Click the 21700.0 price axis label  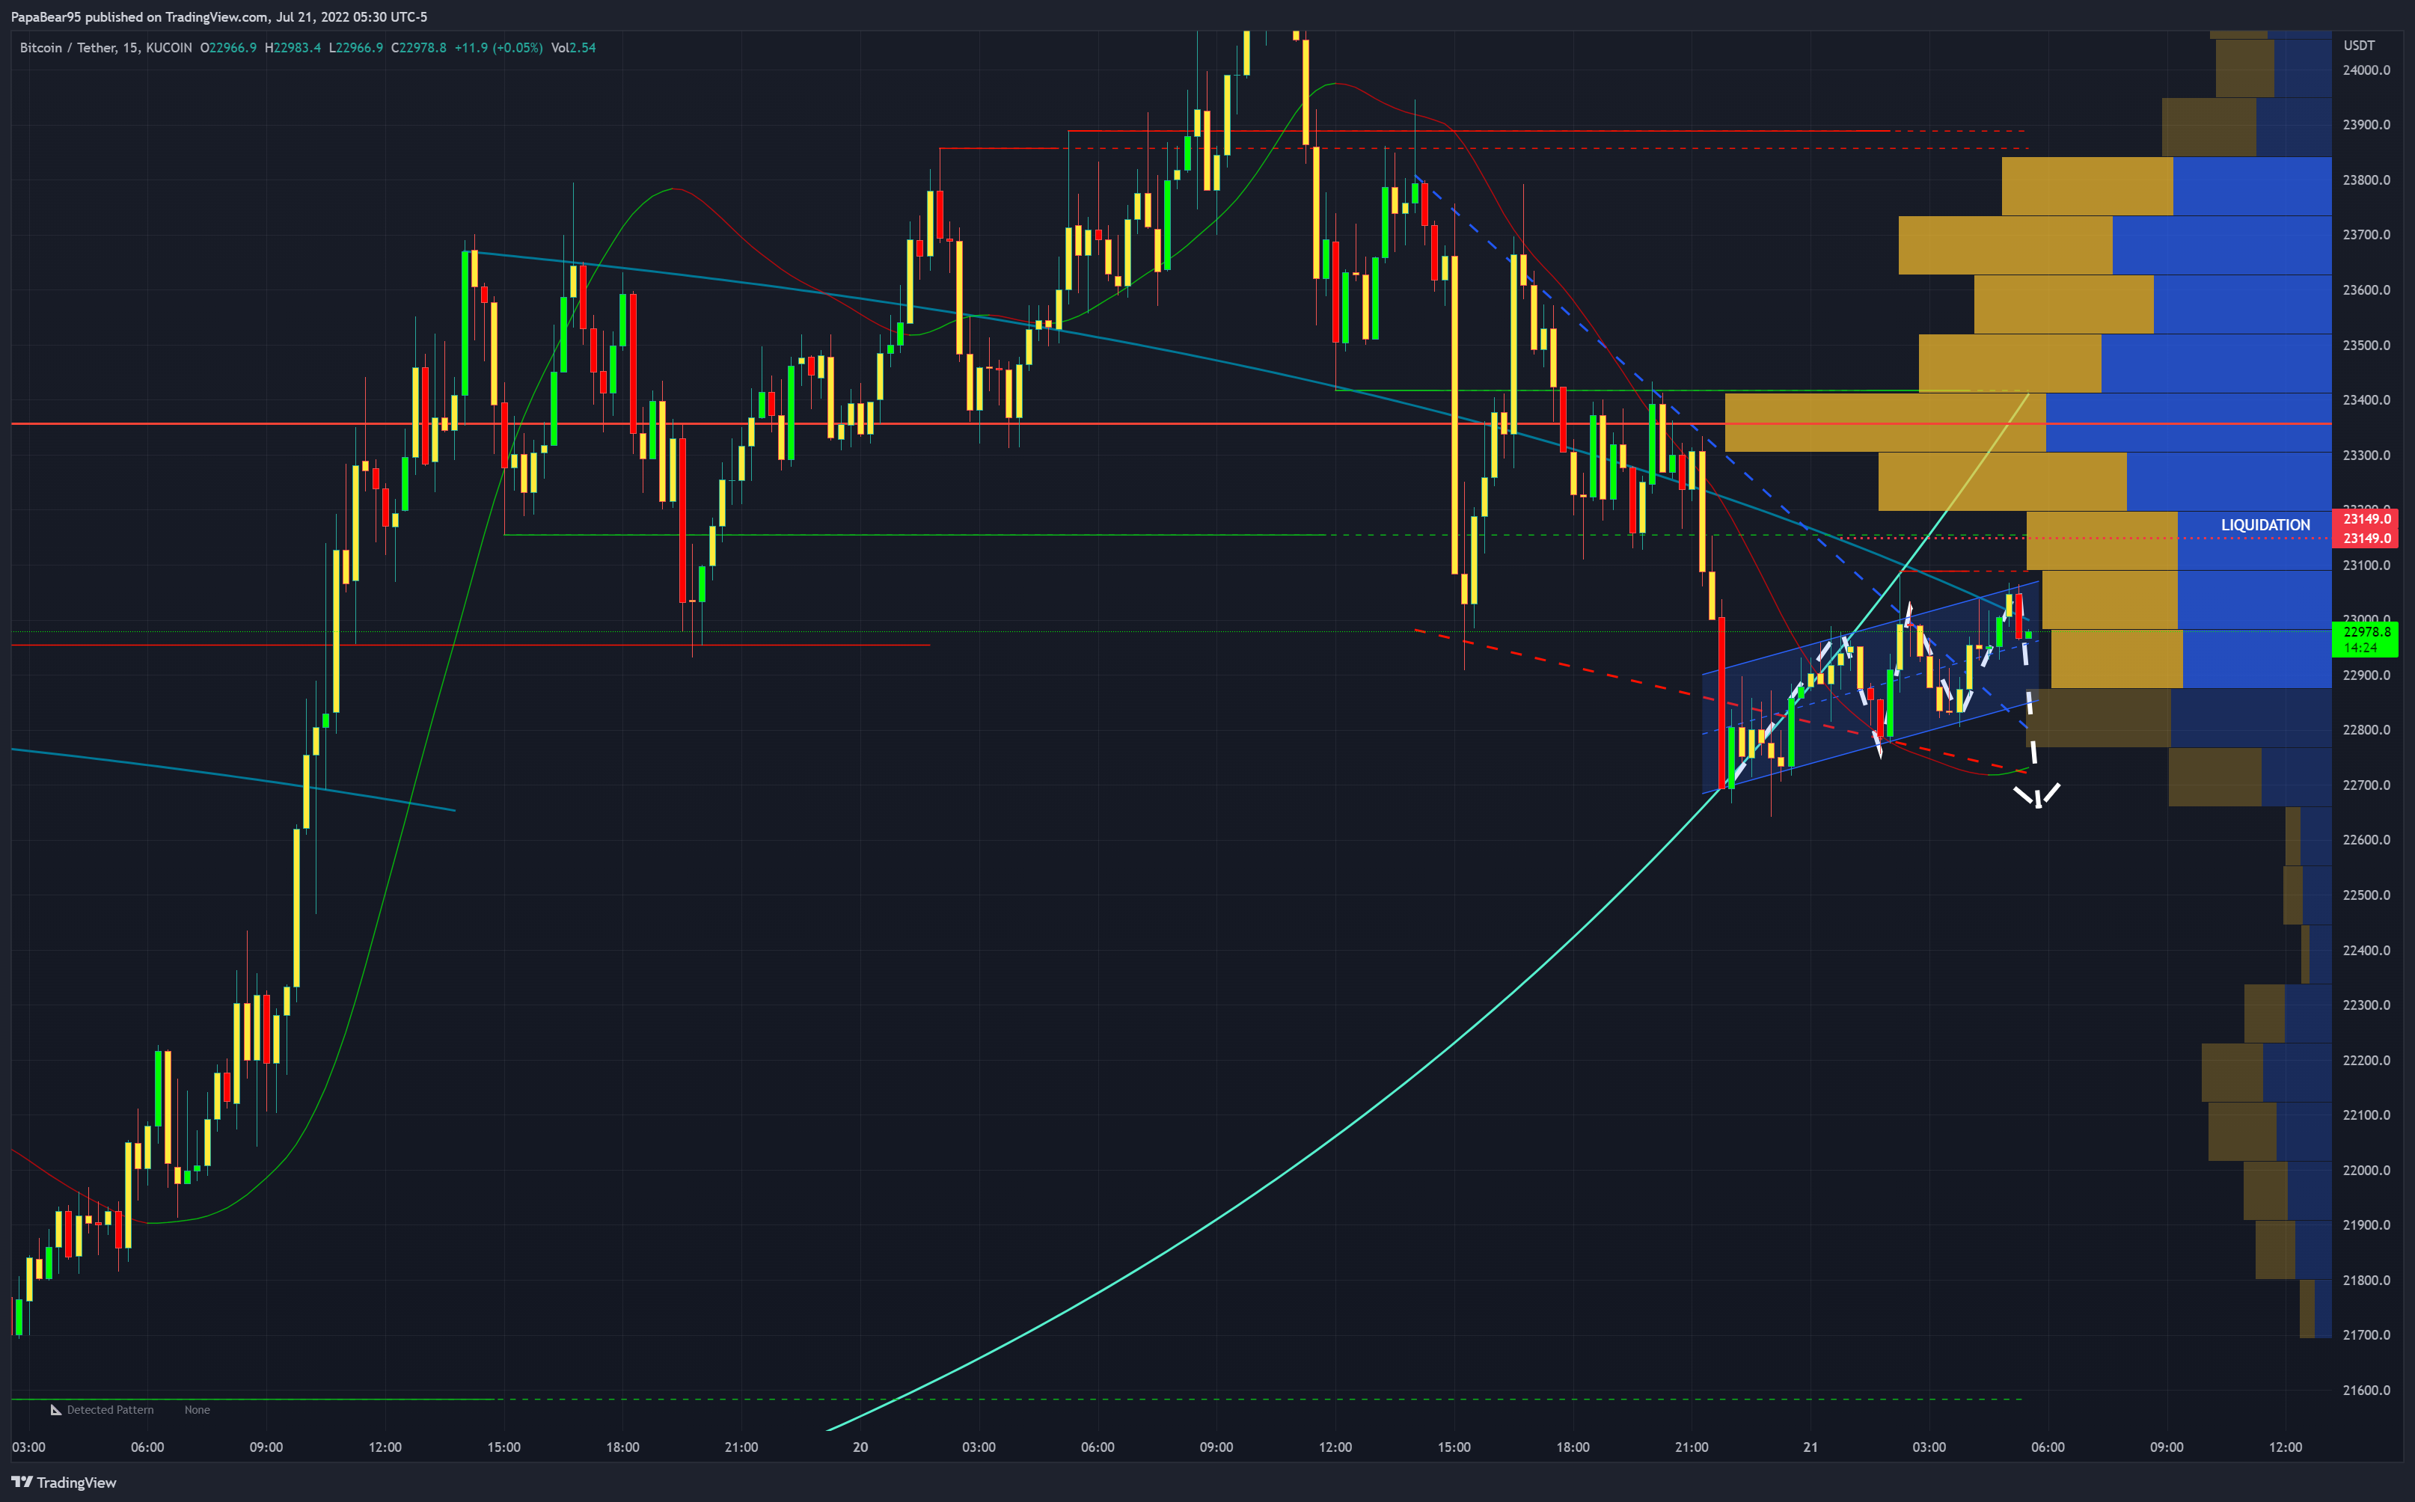[x=2366, y=1335]
